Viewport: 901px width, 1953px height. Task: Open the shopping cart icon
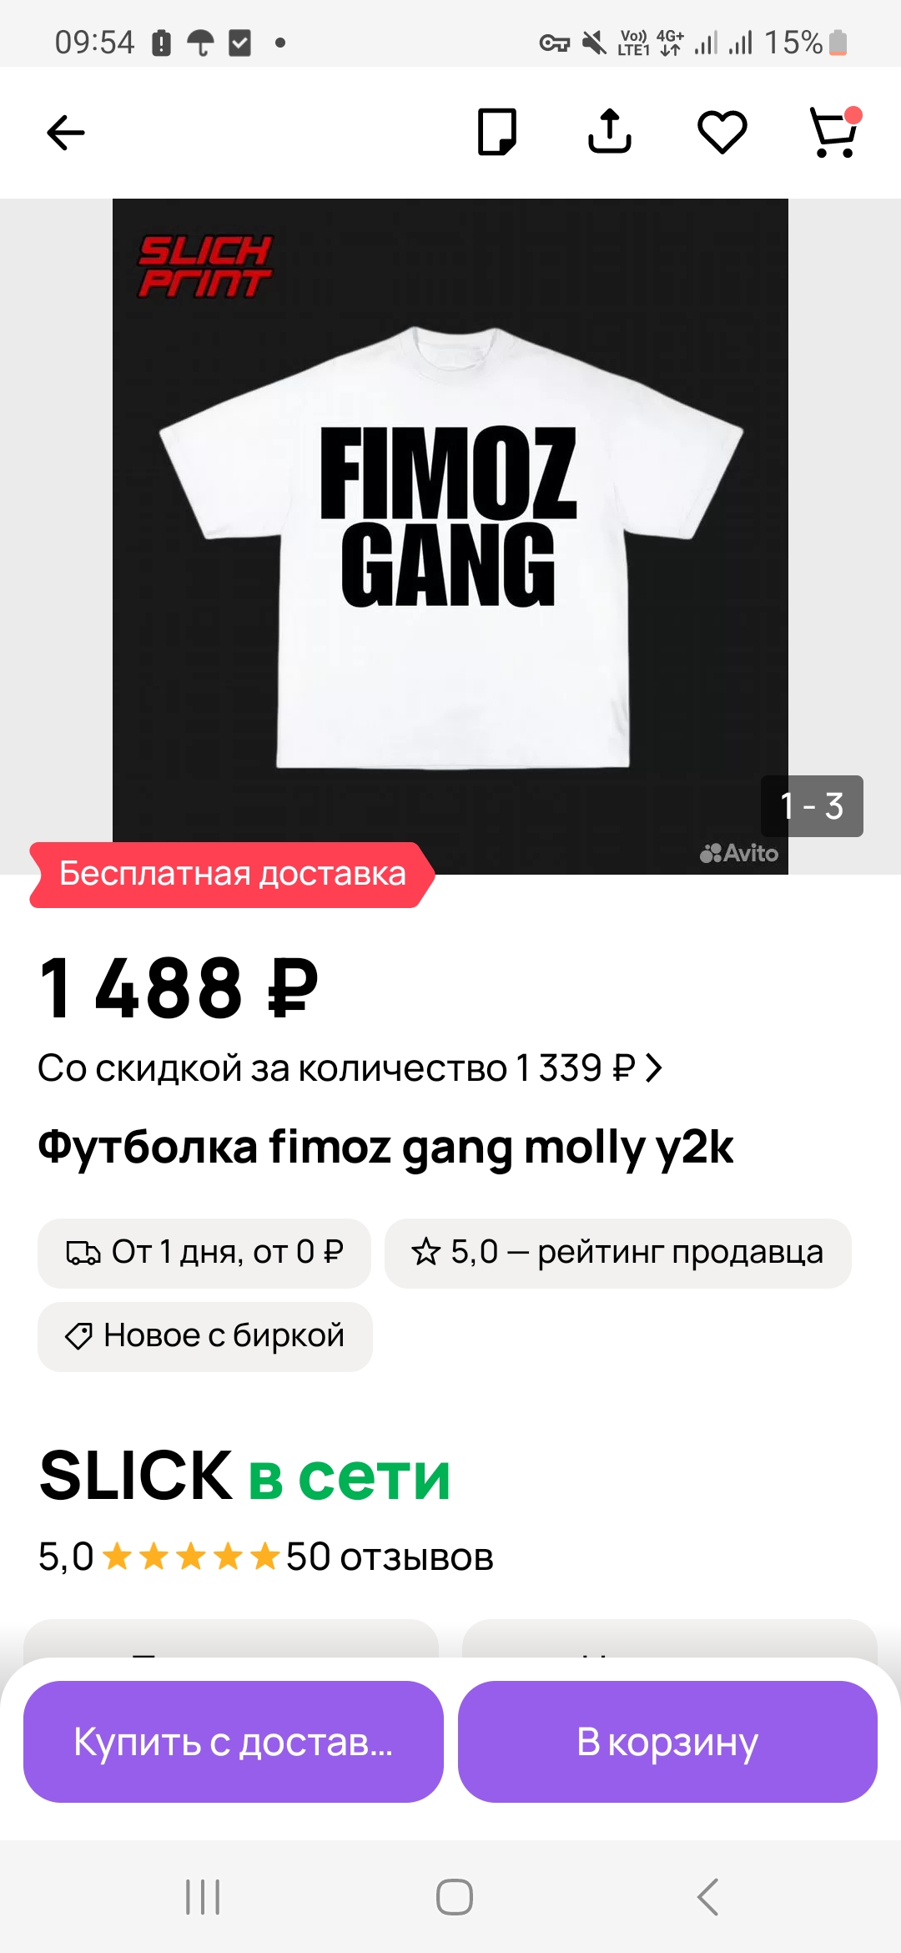[x=835, y=132]
